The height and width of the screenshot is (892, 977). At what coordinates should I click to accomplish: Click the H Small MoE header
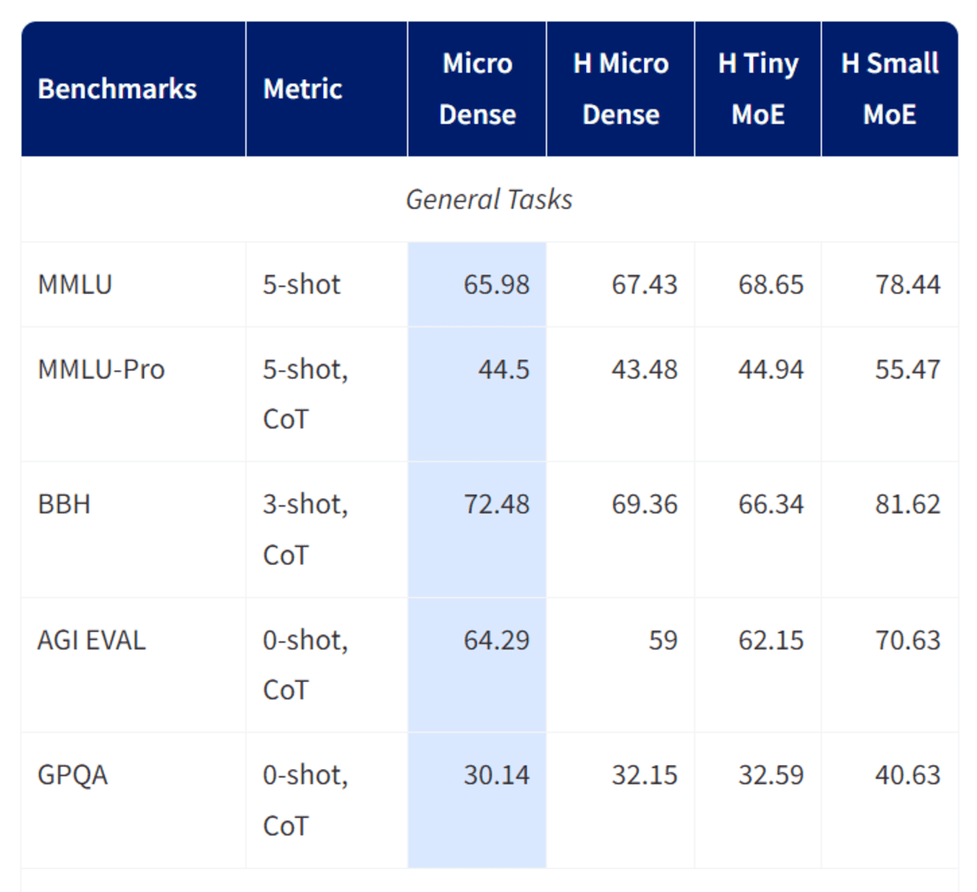(x=890, y=89)
